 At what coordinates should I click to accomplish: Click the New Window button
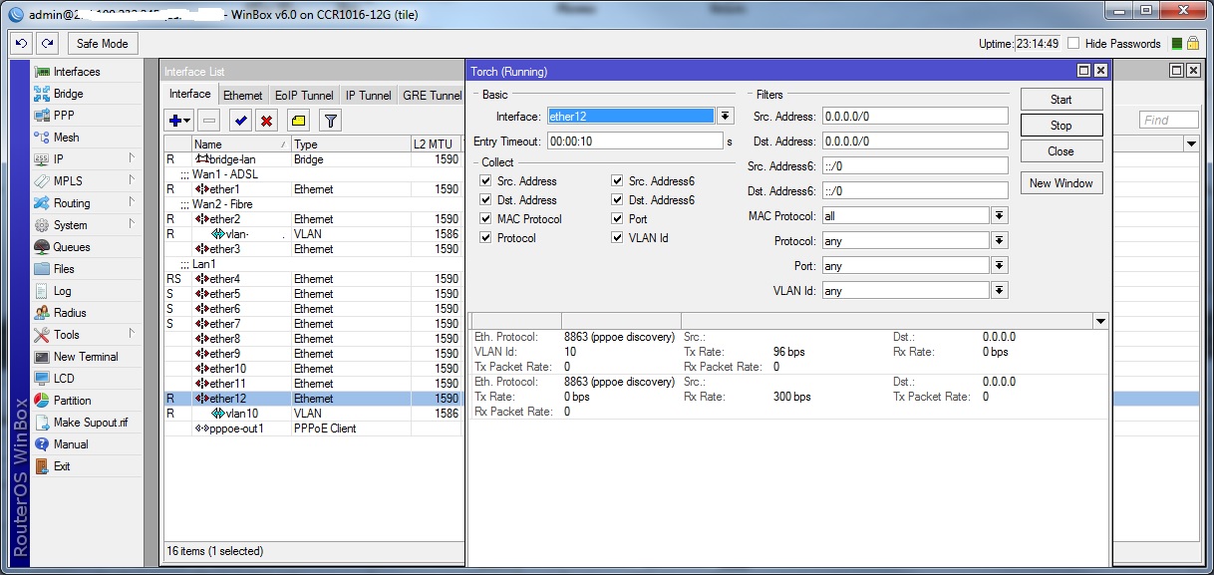1061,183
